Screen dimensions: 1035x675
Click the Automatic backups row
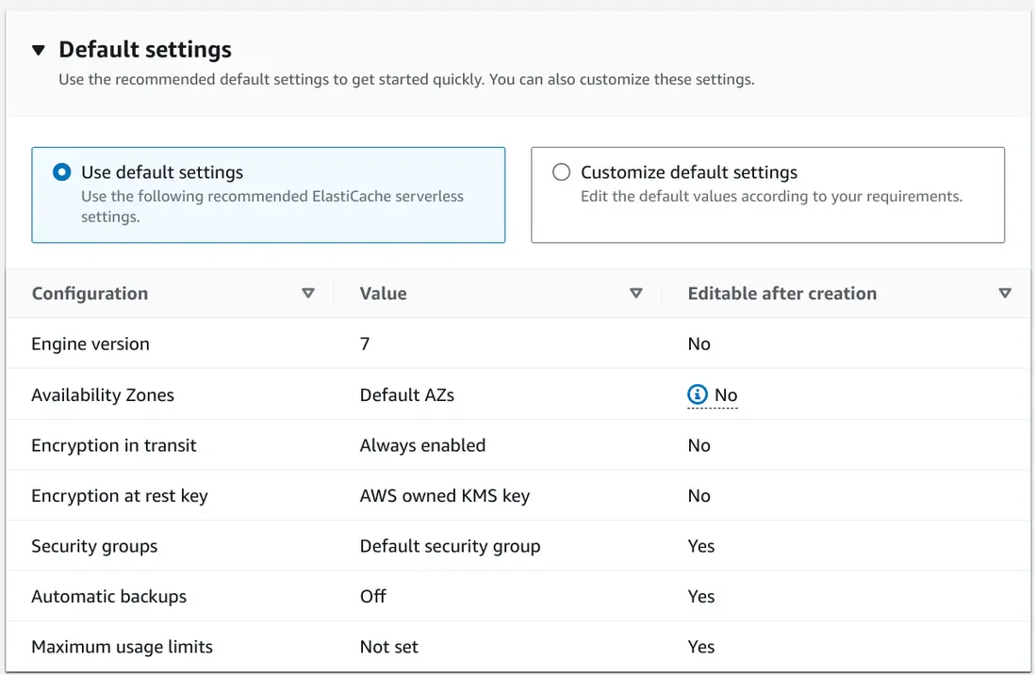click(108, 596)
